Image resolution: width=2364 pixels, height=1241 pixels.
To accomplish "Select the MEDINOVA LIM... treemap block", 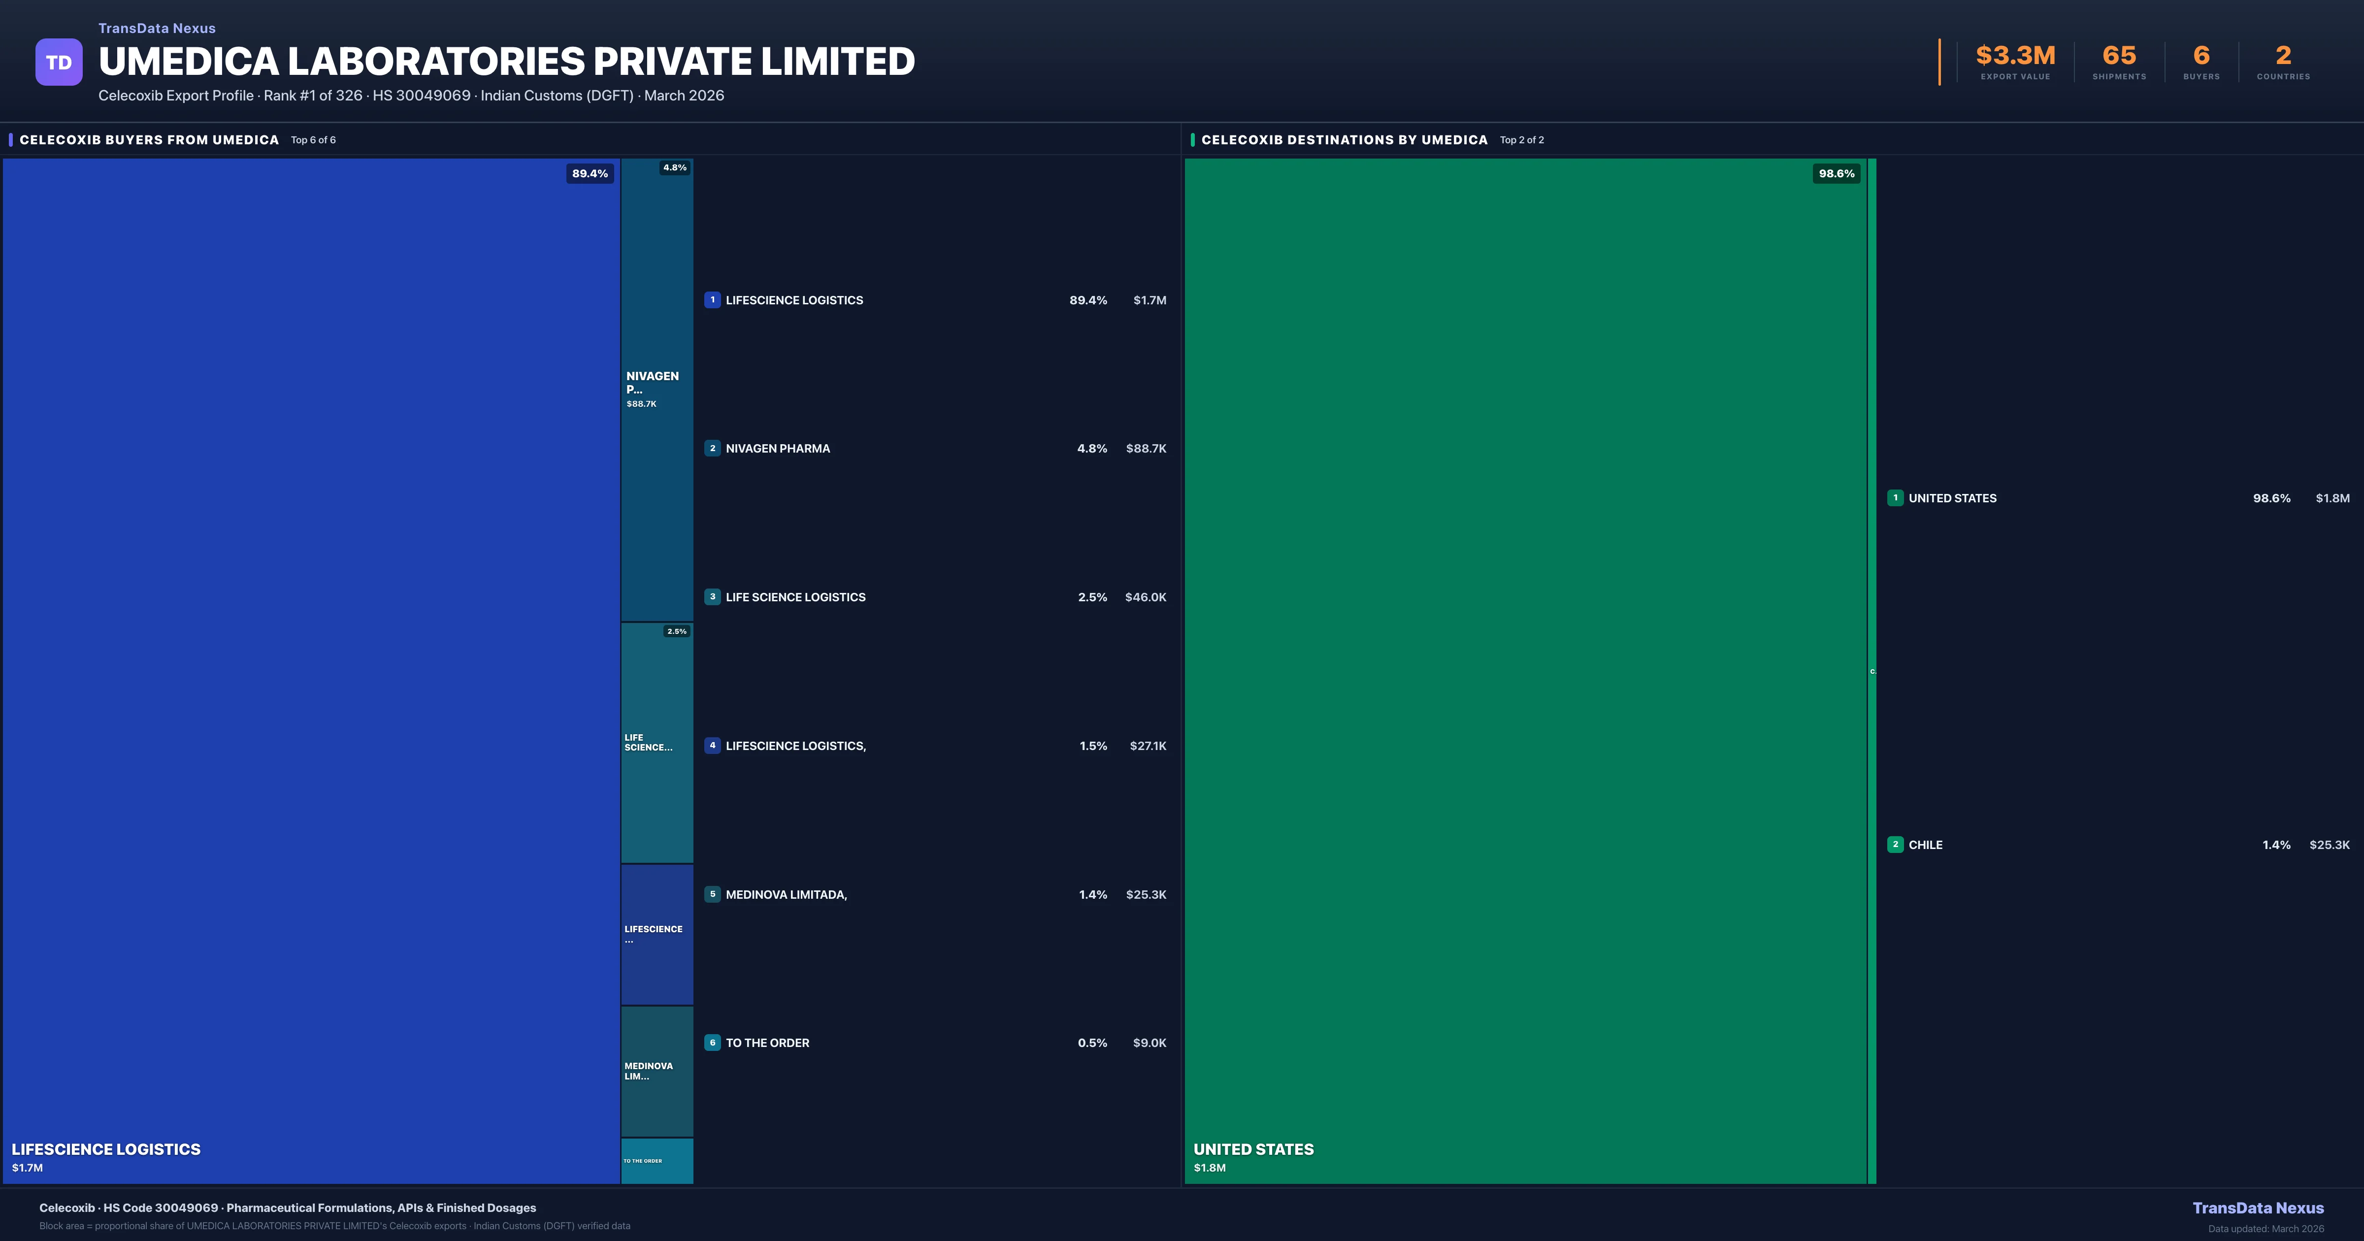I will coord(657,1070).
